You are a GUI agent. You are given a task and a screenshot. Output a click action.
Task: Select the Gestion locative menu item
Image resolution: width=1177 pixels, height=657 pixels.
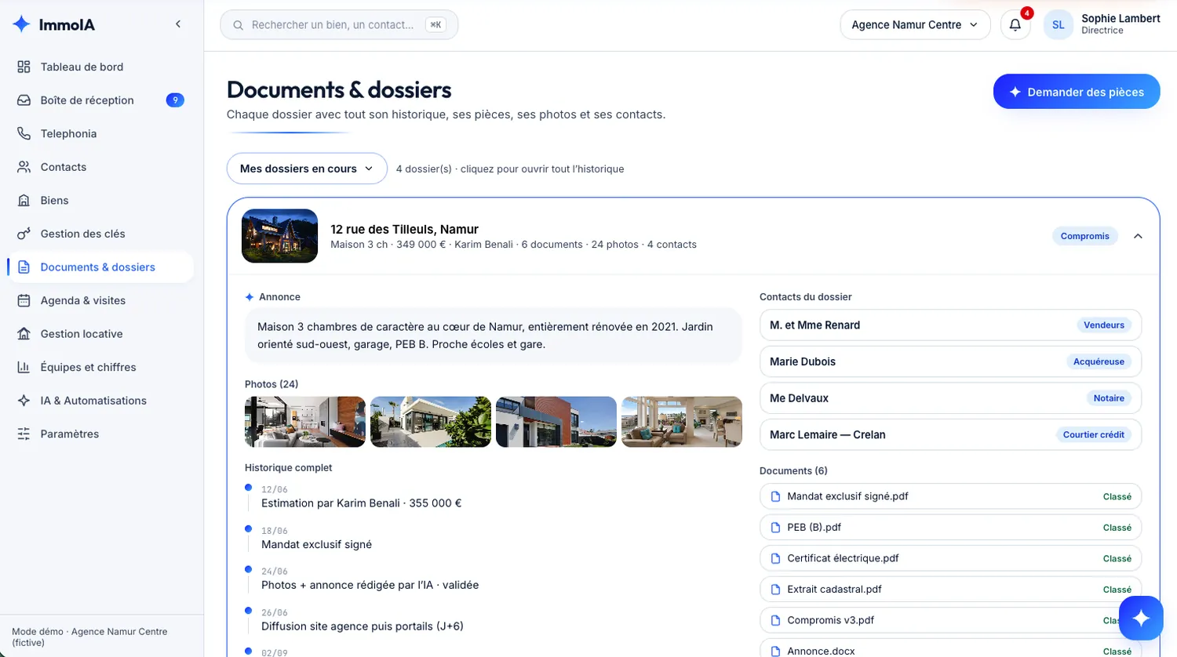(x=100, y=334)
